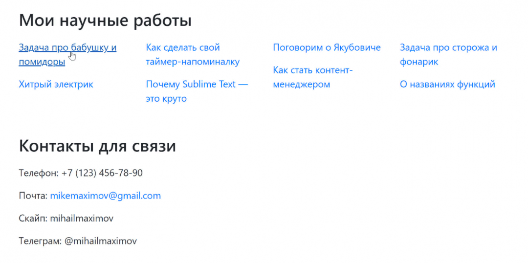This screenshot has width=528, height=263.
Task: Click the Skype username mihailmaximov
Action: (82, 219)
